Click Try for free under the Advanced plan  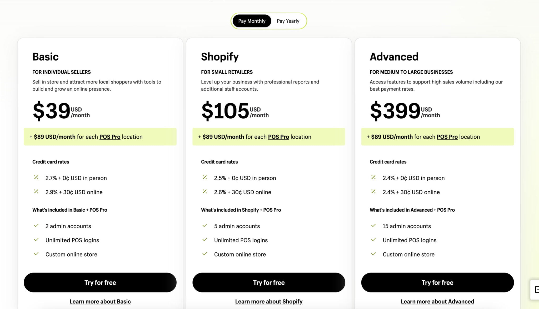tap(437, 282)
